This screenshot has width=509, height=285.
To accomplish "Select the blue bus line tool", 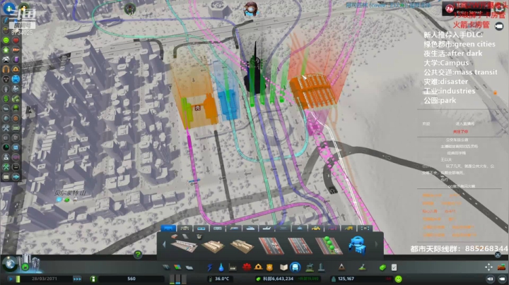I will [357, 245].
